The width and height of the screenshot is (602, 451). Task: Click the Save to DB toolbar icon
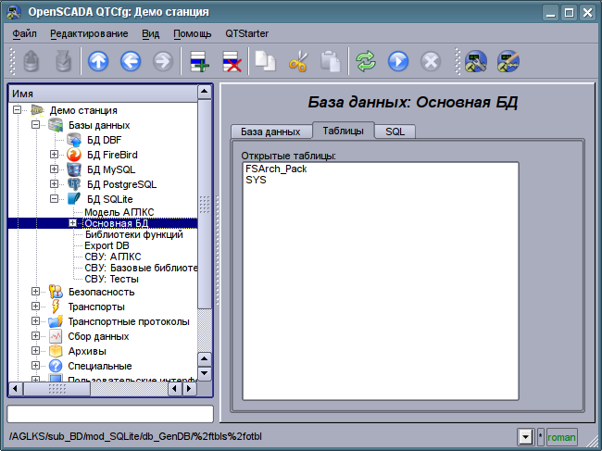tap(64, 61)
